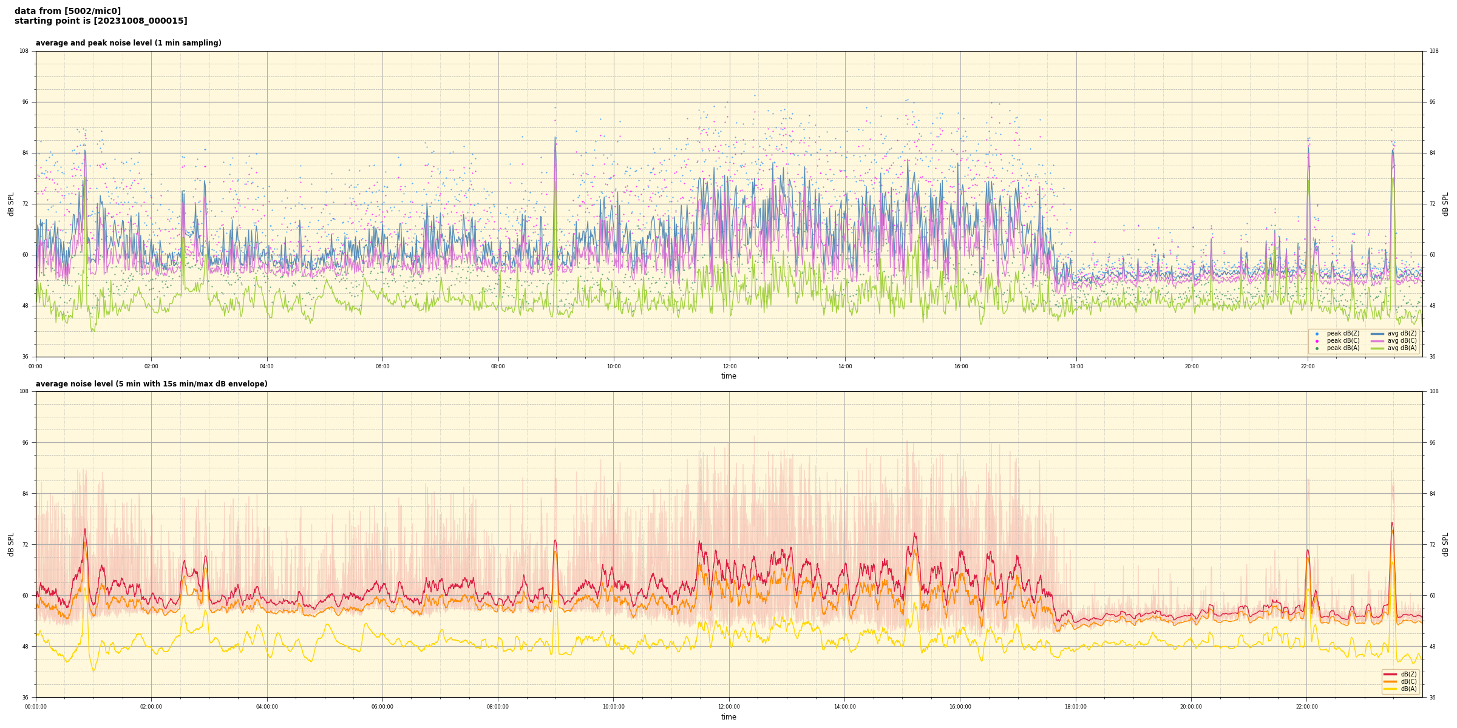Viewport: 1457px width, 728px height.
Task: Click the 12:00 tick label on top chart
Action: 729,366
